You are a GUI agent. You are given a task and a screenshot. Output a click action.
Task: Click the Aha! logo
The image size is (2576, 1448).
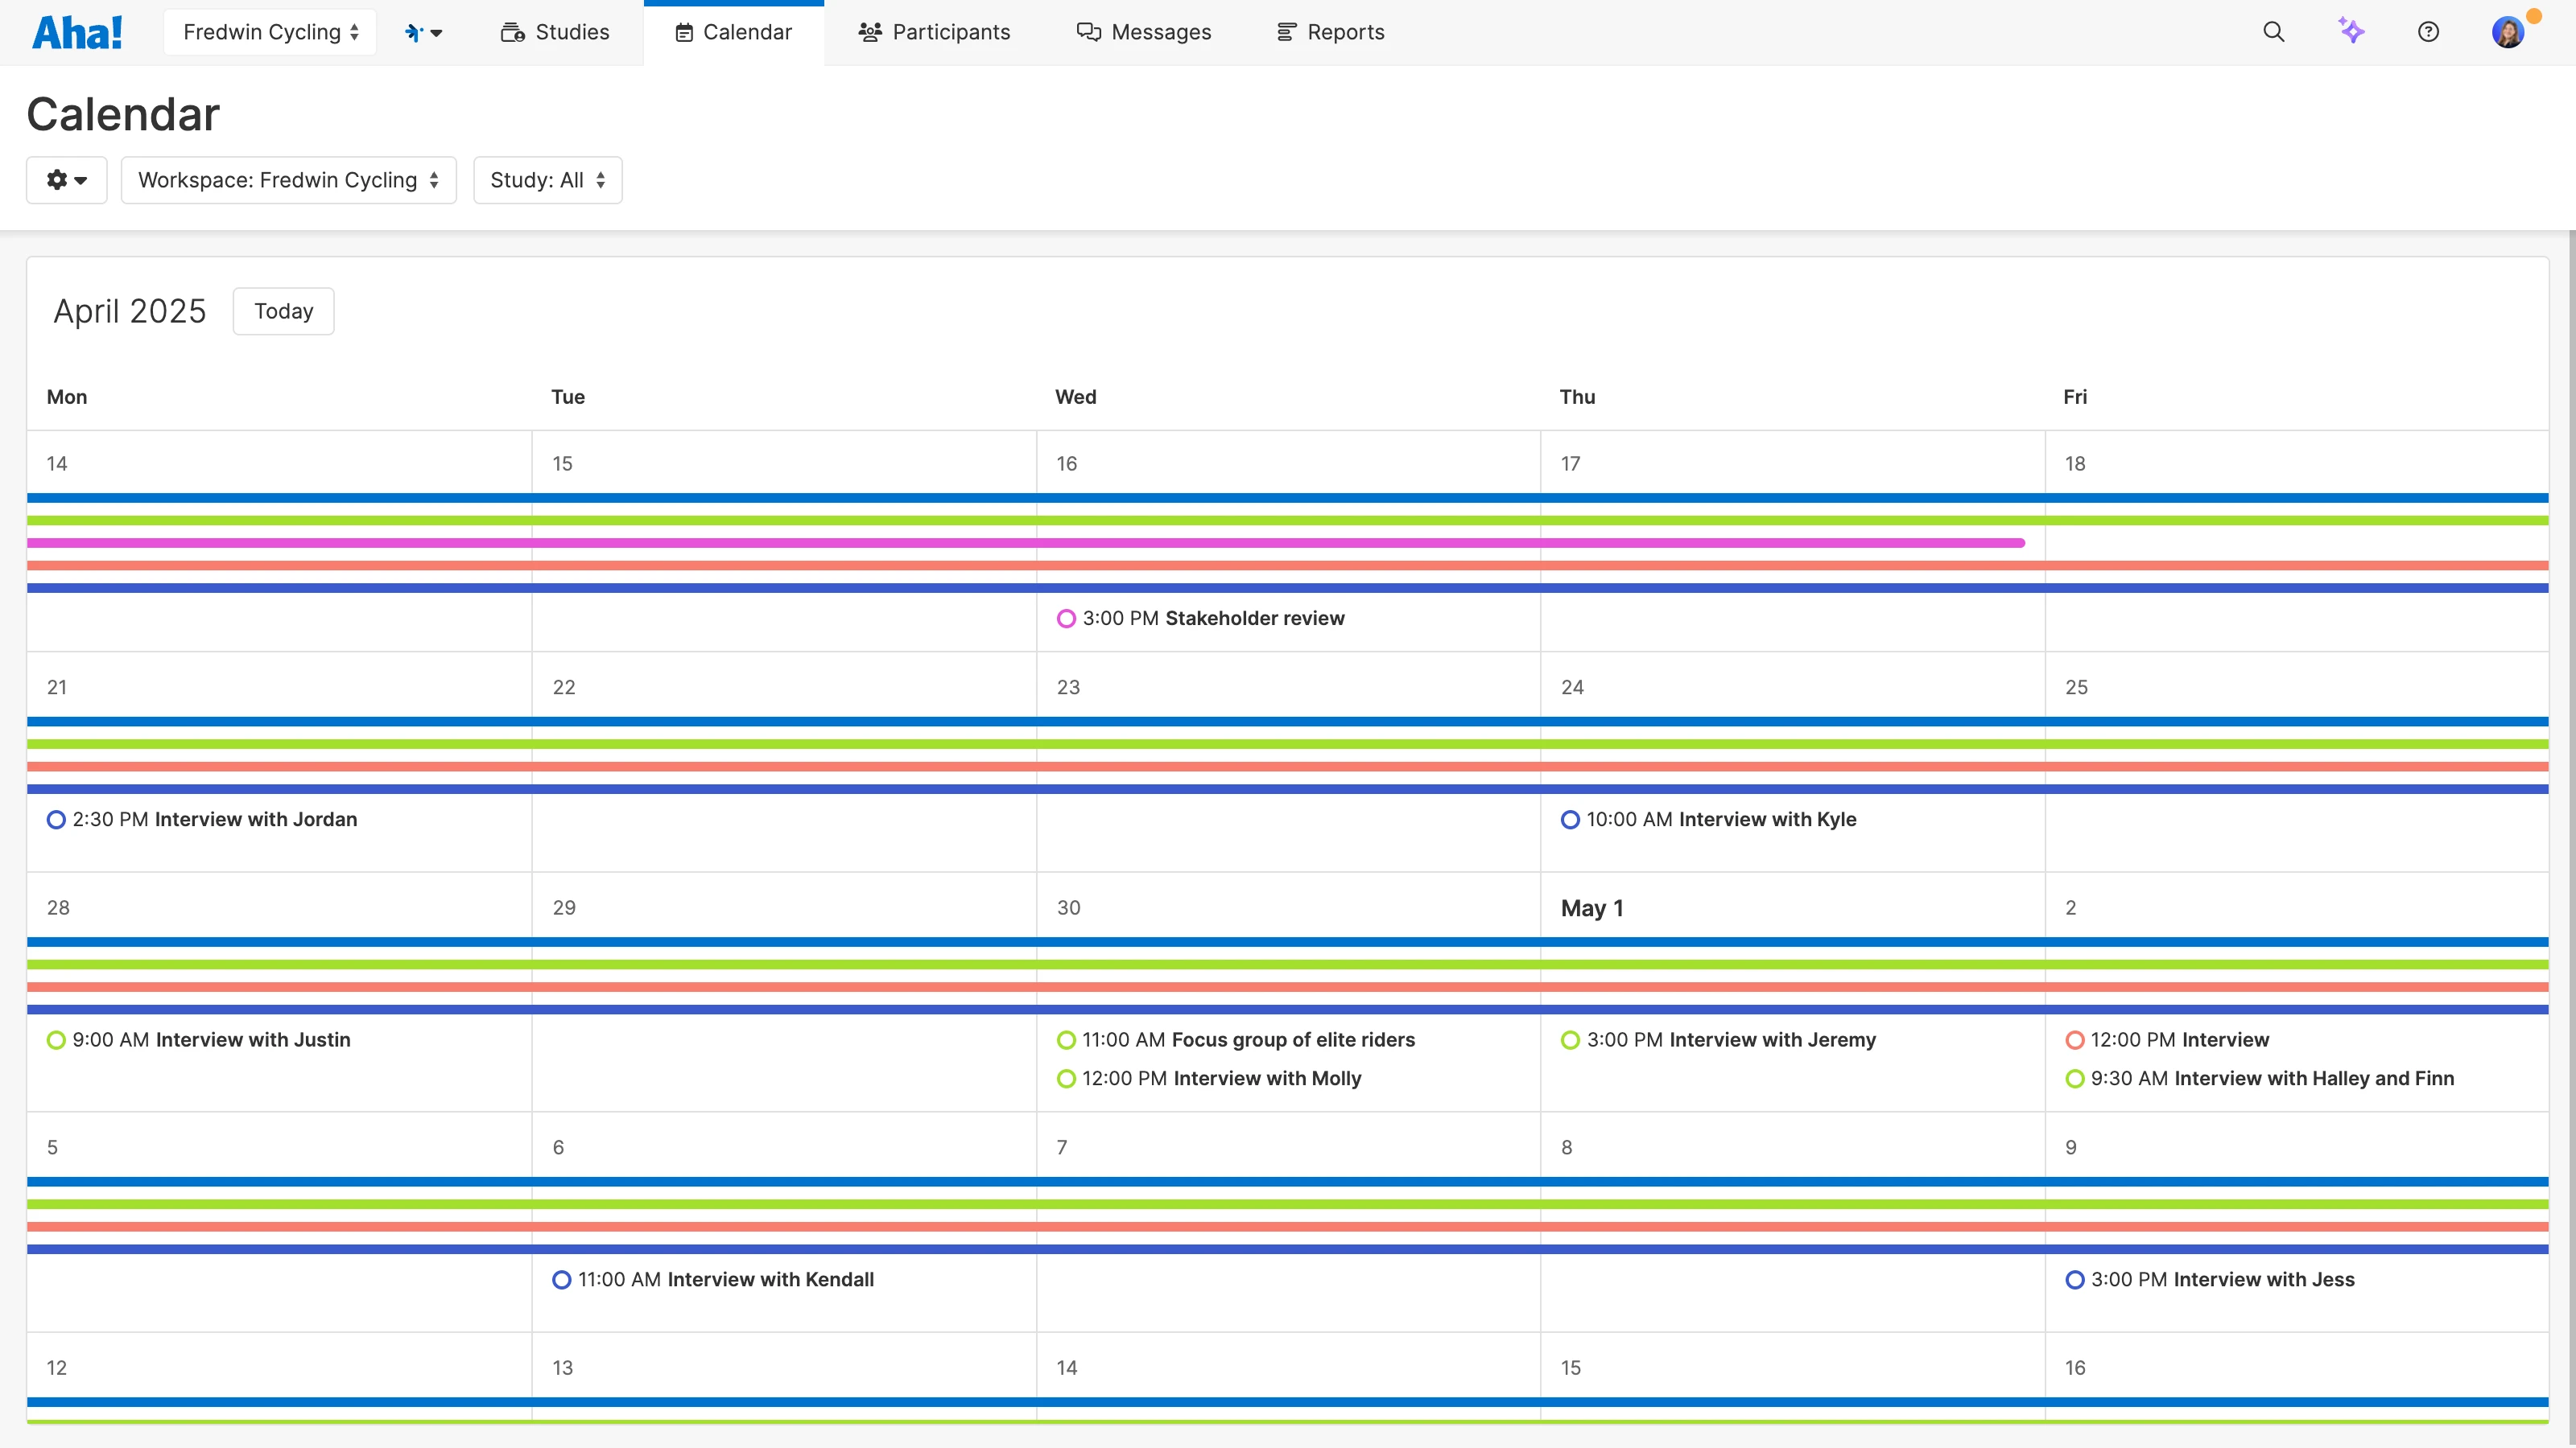77,32
